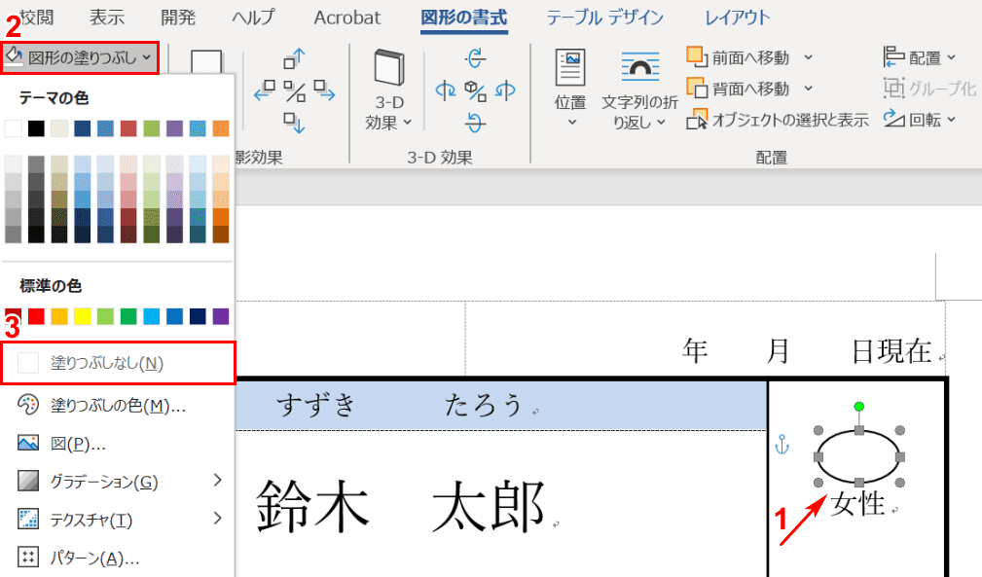Pick the white theme color swatch
The height and width of the screenshot is (577, 982).
(14, 128)
